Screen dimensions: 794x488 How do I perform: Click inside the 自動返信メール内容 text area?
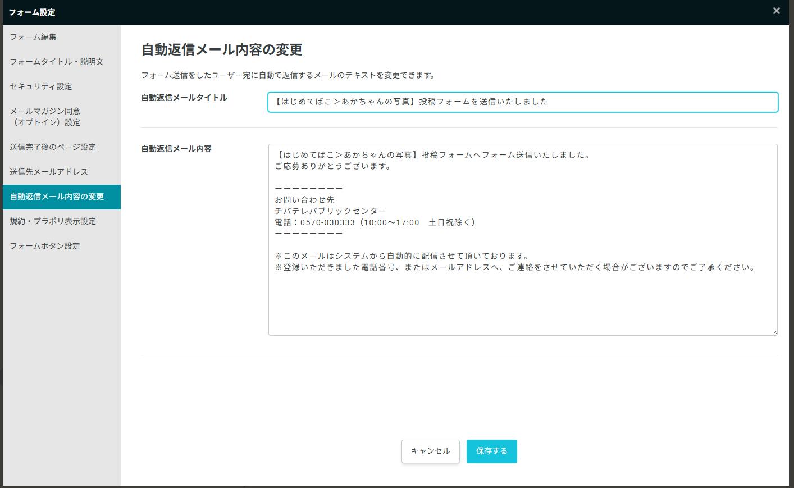pyautogui.click(x=522, y=298)
